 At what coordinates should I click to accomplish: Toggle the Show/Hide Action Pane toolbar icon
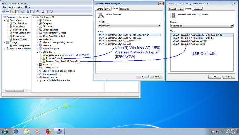click(32, 11)
